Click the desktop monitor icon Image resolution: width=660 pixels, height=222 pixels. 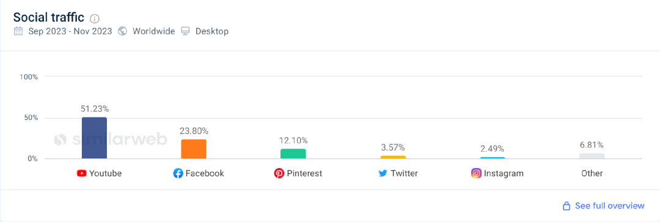pos(185,31)
